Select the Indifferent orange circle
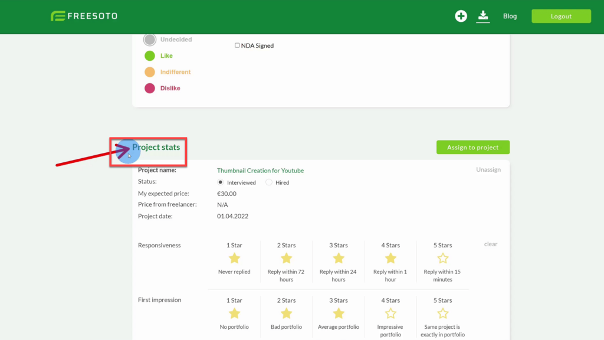Image resolution: width=604 pixels, height=340 pixels. [x=150, y=71]
